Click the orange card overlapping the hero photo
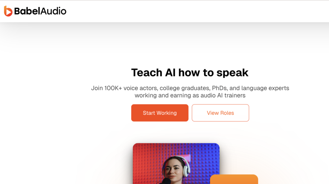Screen dimensions: 329x184 point(234,180)
